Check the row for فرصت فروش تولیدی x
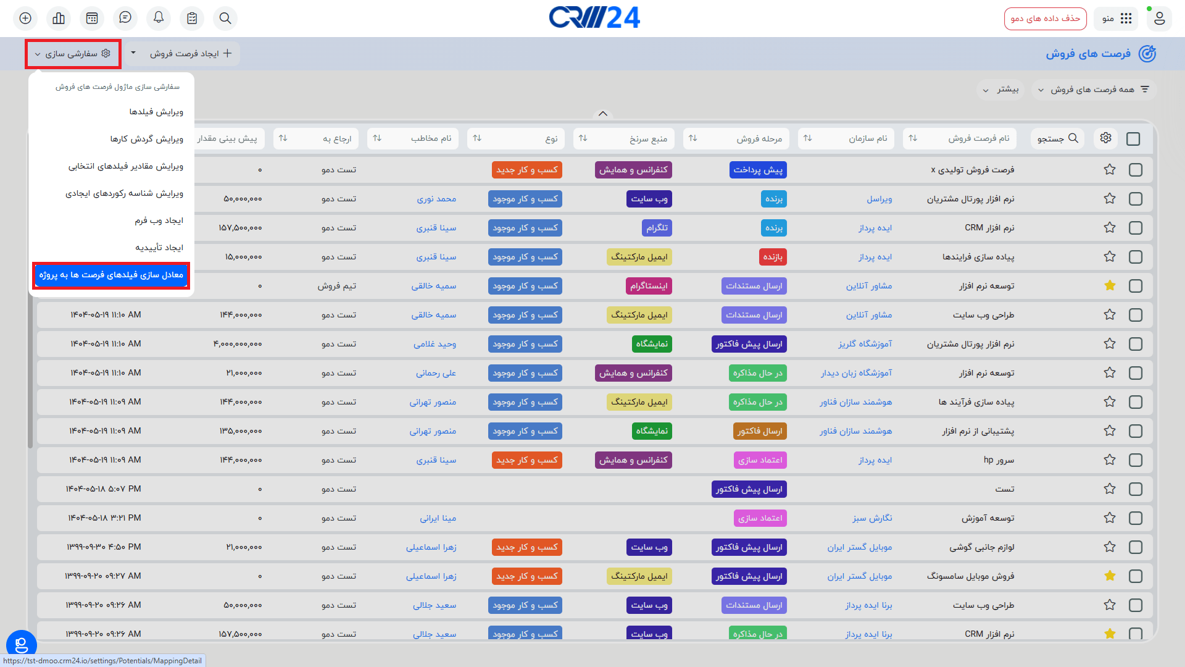The image size is (1185, 667). tap(1136, 170)
